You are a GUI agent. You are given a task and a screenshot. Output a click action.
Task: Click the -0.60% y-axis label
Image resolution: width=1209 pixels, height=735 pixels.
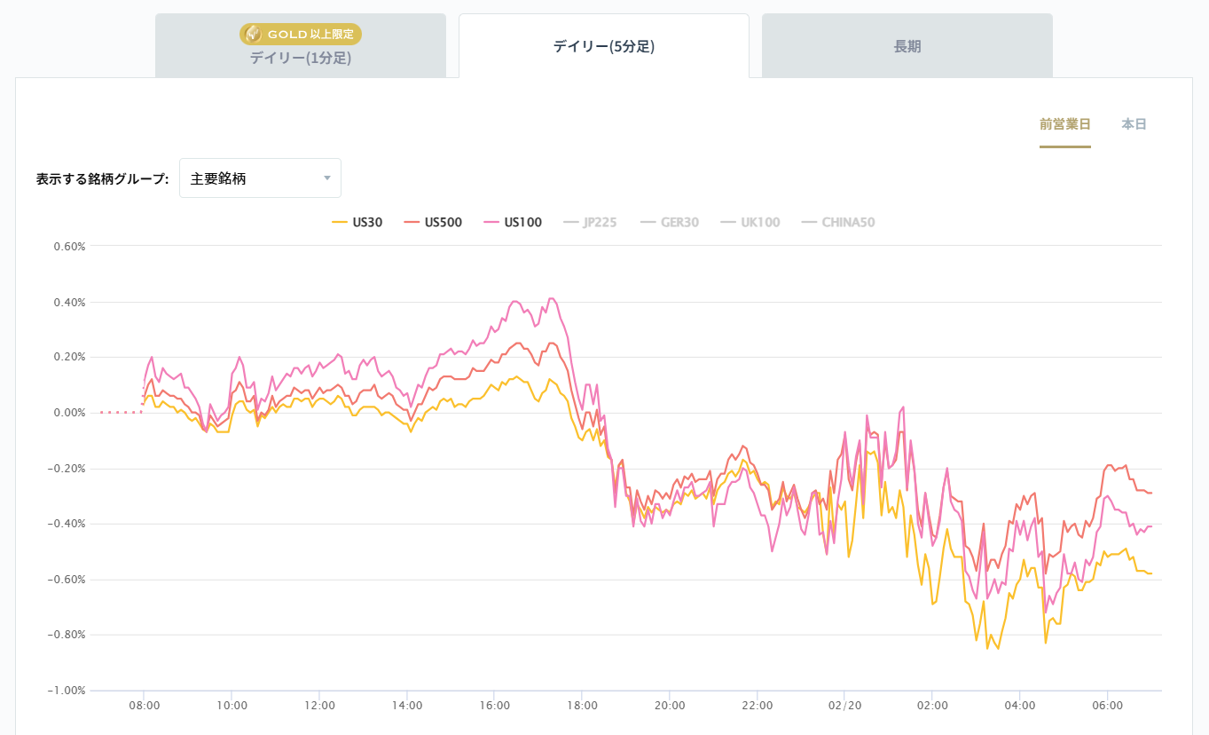[68, 580]
